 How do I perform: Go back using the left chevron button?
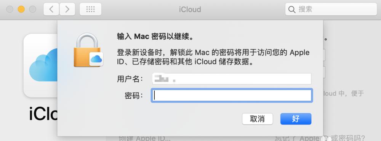tap(51, 10)
